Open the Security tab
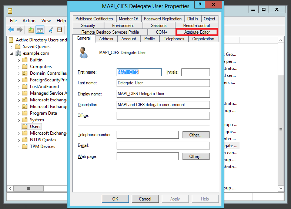Viewport: 291px width, 209px height. pos(88,26)
